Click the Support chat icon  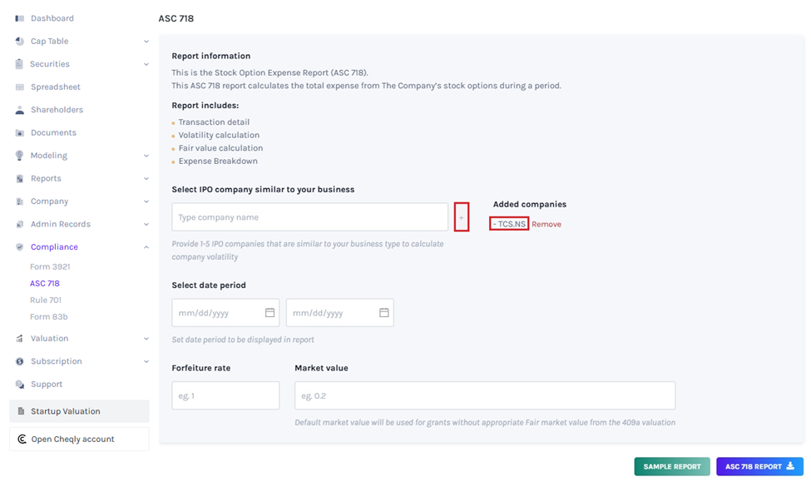click(19, 385)
